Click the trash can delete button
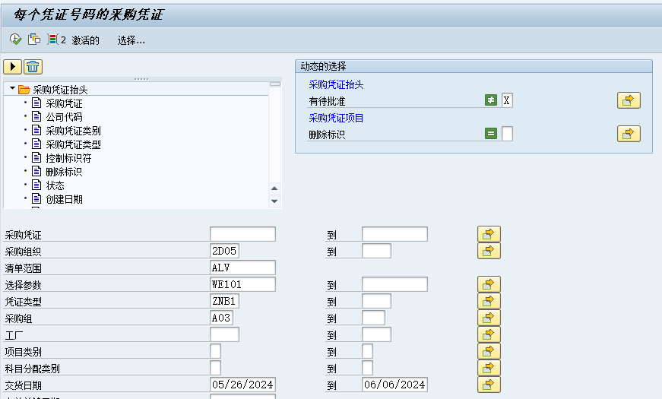 [x=33, y=67]
